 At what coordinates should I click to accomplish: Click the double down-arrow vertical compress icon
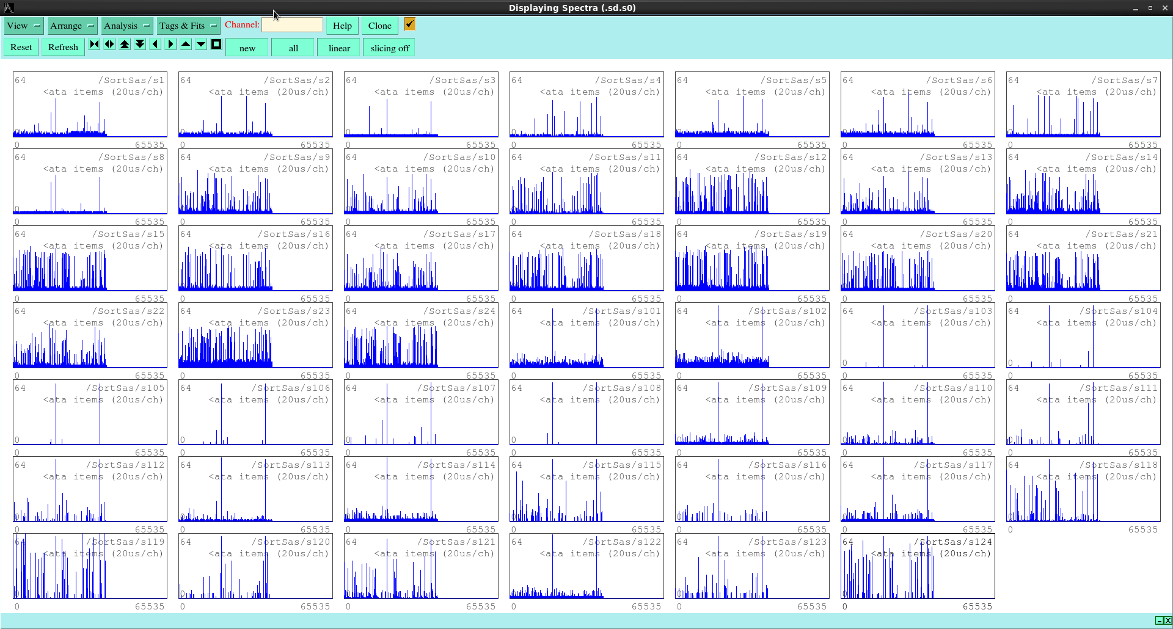pyautogui.click(x=140, y=44)
